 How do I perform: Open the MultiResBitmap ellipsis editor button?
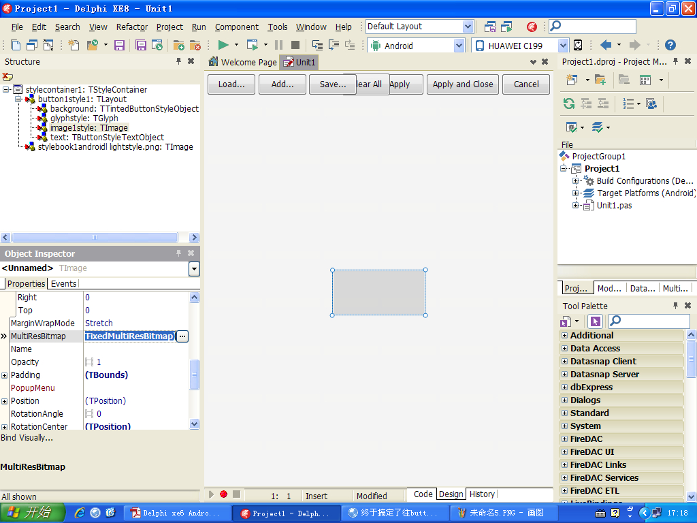[x=182, y=336]
